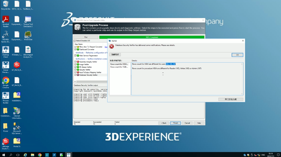
Task: Open the notification center icon
Action: pyautogui.click(x=278, y=155)
